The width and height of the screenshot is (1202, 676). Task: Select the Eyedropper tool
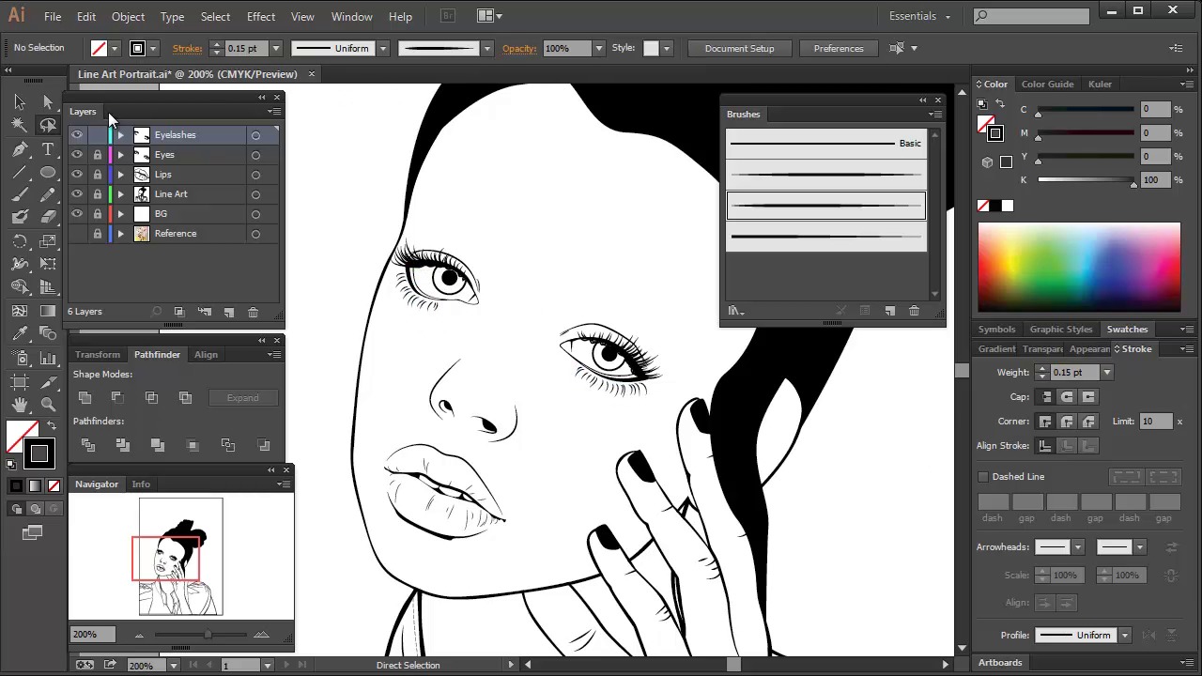[20, 333]
